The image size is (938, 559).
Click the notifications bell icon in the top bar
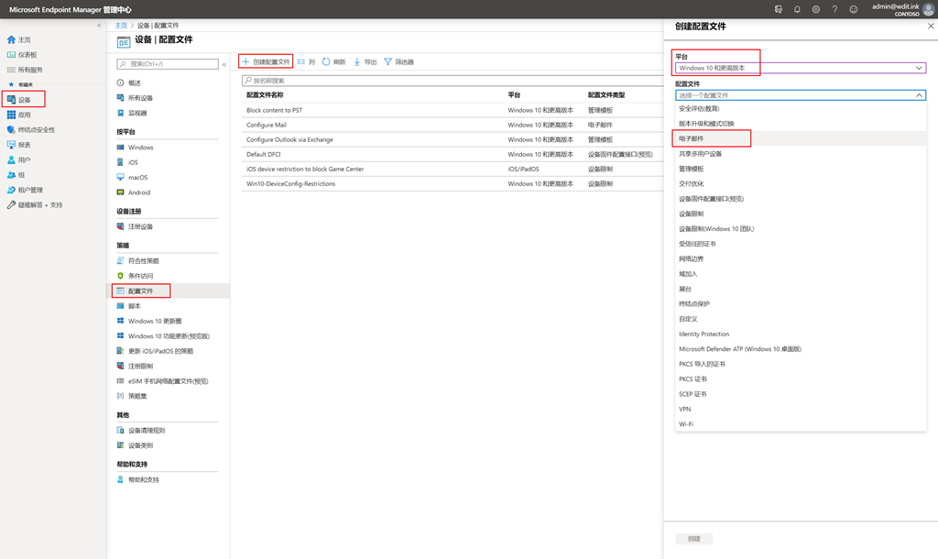click(x=797, y=9)
